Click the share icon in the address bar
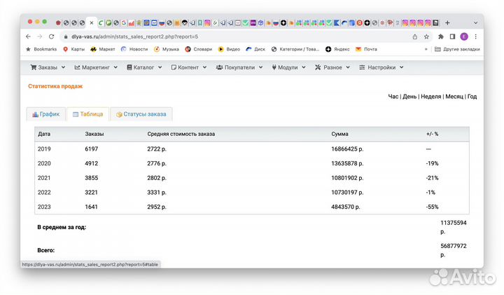 tap(415, 36)
